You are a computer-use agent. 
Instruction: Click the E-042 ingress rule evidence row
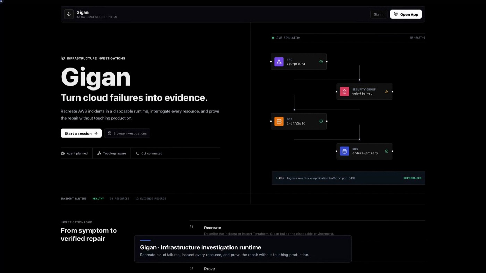[x=349, y=178]
